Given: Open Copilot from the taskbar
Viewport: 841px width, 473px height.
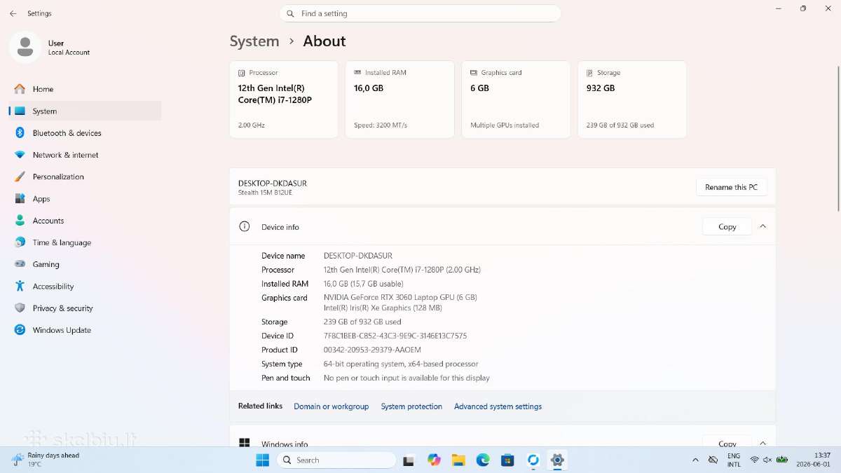Looking at the screenshot, I should click(x=434, y=460).
